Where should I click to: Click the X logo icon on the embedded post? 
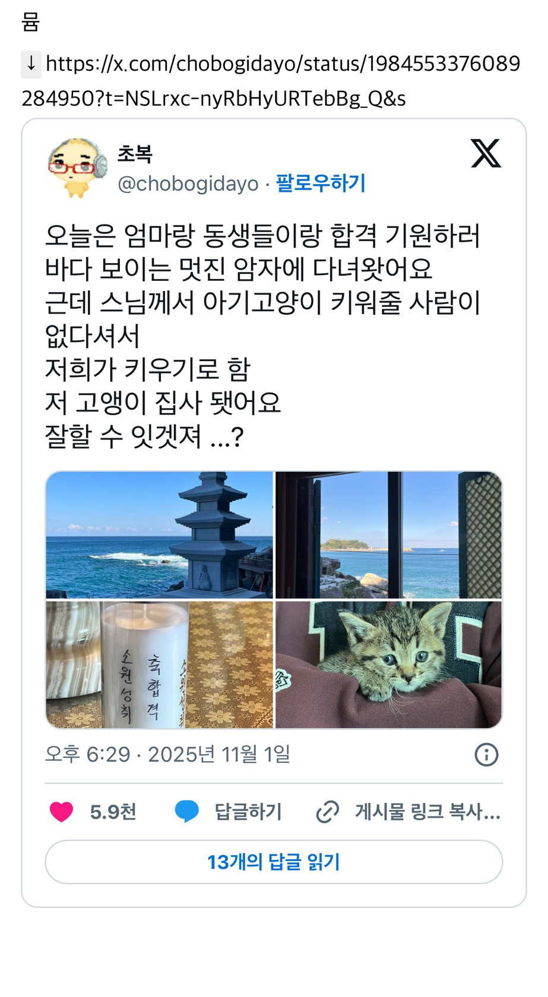(x=486, y=153)
